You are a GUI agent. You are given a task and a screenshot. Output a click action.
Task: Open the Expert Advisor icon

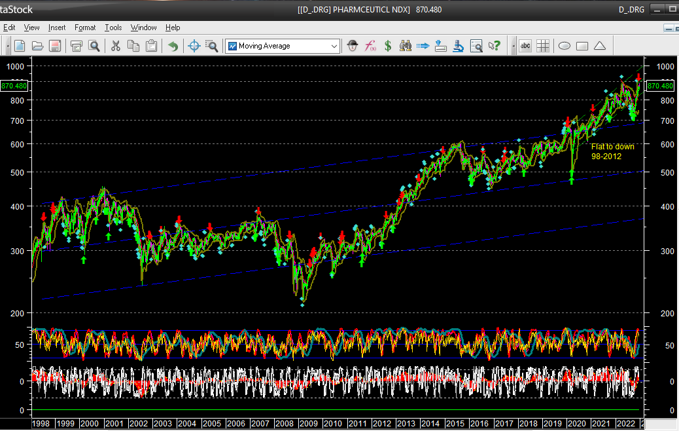353,46
